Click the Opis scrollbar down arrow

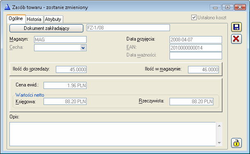tap(219, 143)
